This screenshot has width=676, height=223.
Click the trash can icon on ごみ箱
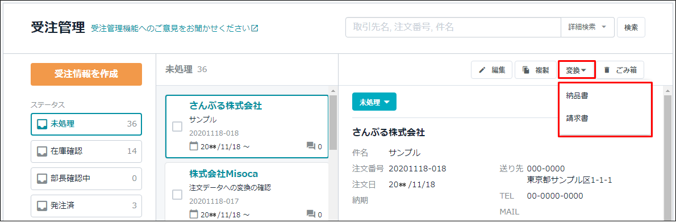607,70
